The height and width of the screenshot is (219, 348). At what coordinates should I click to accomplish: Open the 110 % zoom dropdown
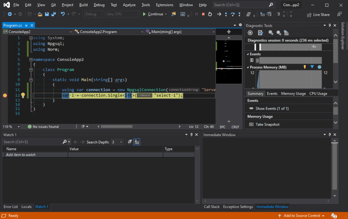11,127
